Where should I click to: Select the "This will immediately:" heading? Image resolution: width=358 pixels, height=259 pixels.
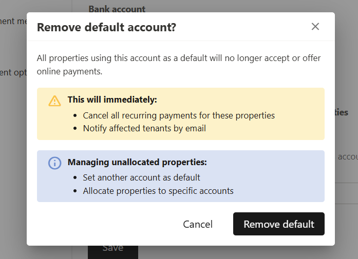point(112,99)
